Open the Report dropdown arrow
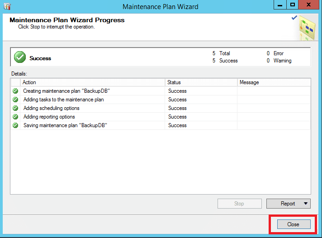322x238 pixels. point(306,204)
